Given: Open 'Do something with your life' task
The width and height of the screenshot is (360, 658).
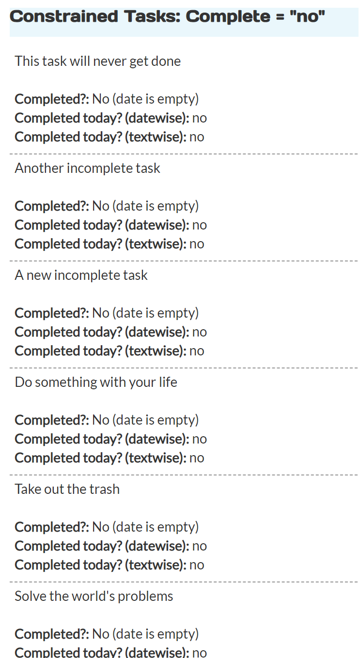Looking at the screenshot, I should click(x=96, y=383).
